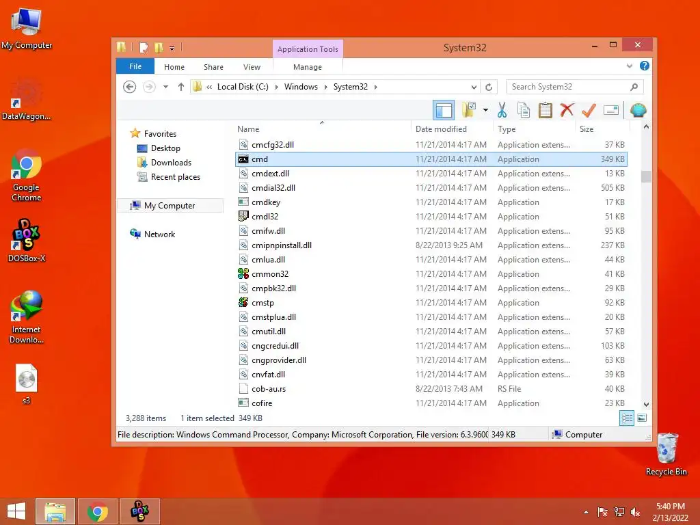The width and height of the screenshot is (700, 525).
Task: Click the orange checkmark Properties icon
Action: pyautogui.click(x=589, y=110)
